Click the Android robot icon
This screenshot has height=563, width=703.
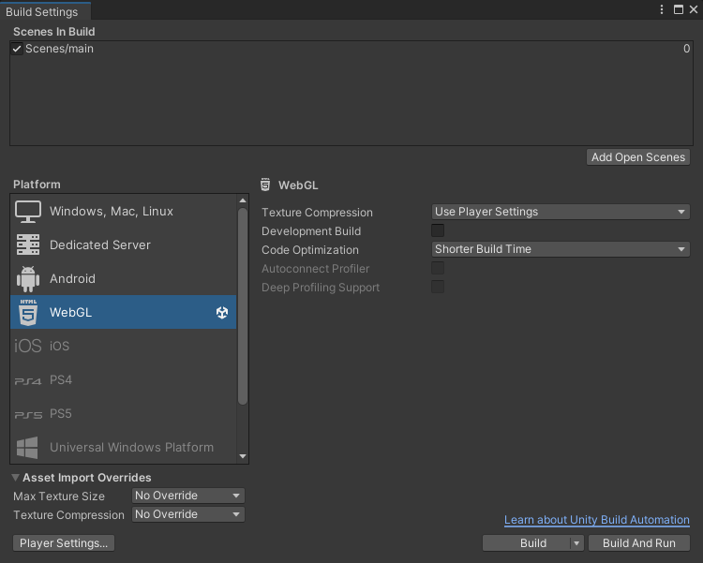[x=28, y=279]
